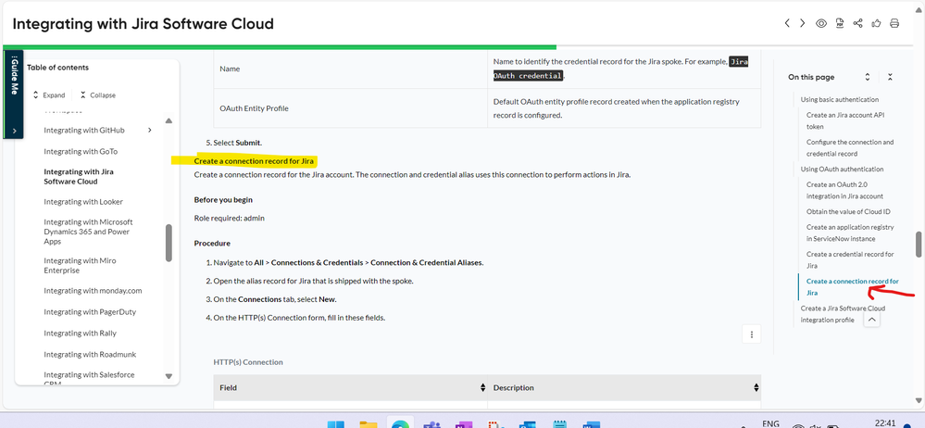
Task: Sort table by Field column arrows
Action: click(x=482, y=388)
